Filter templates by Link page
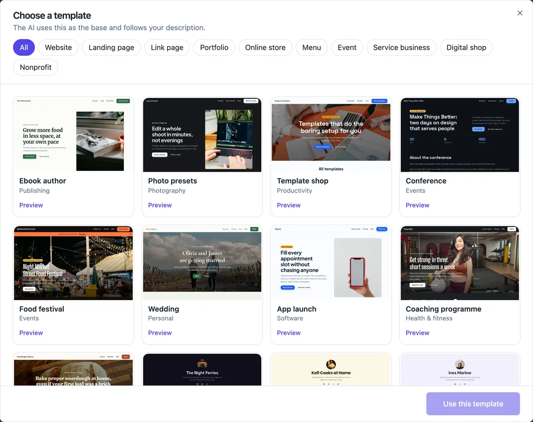This screenshot has width=533, height=422. (x=167, y=48)
